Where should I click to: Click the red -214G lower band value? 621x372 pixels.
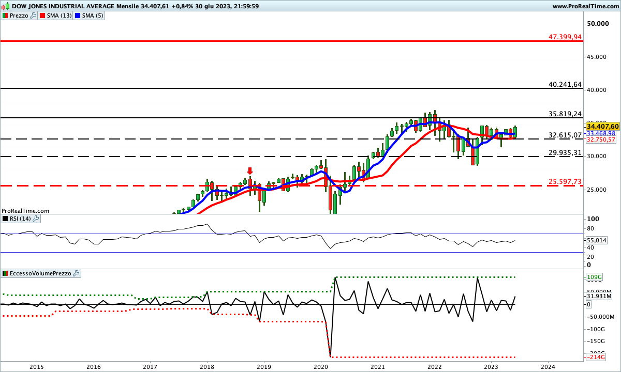[x=595, y=357]
